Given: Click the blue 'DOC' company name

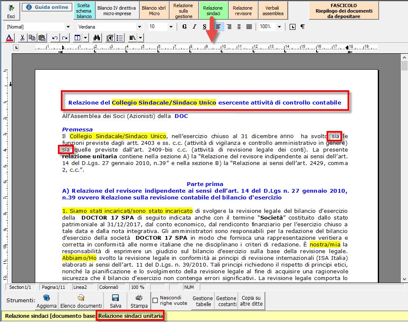Looking at the screenshot, I should (x=181, y=116).
